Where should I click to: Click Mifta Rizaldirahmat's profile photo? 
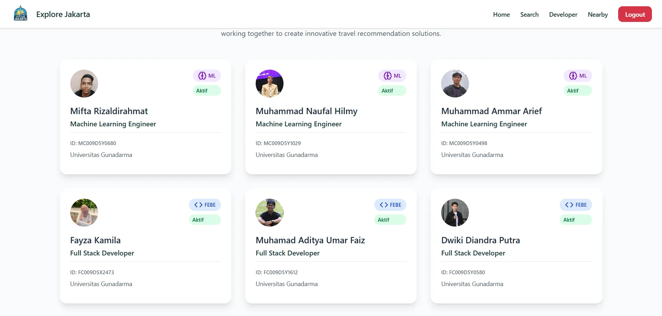(x=84, y=84)
